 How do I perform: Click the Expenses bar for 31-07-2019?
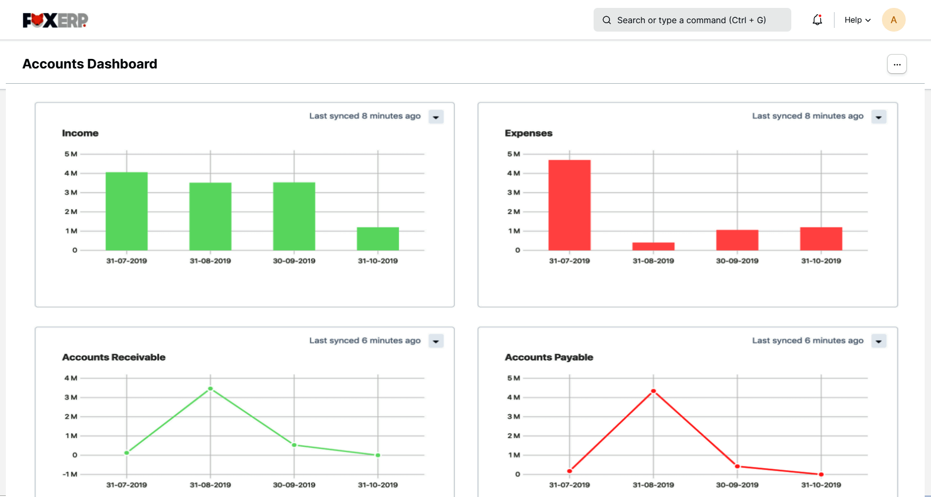[x=569, y=205]
